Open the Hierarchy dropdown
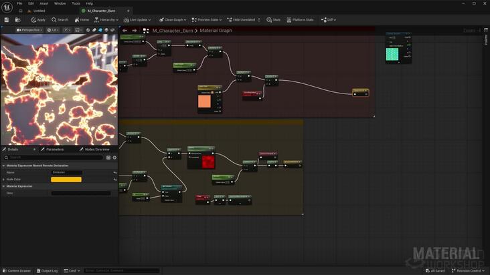The image size is (490, 275). [106, 19]
